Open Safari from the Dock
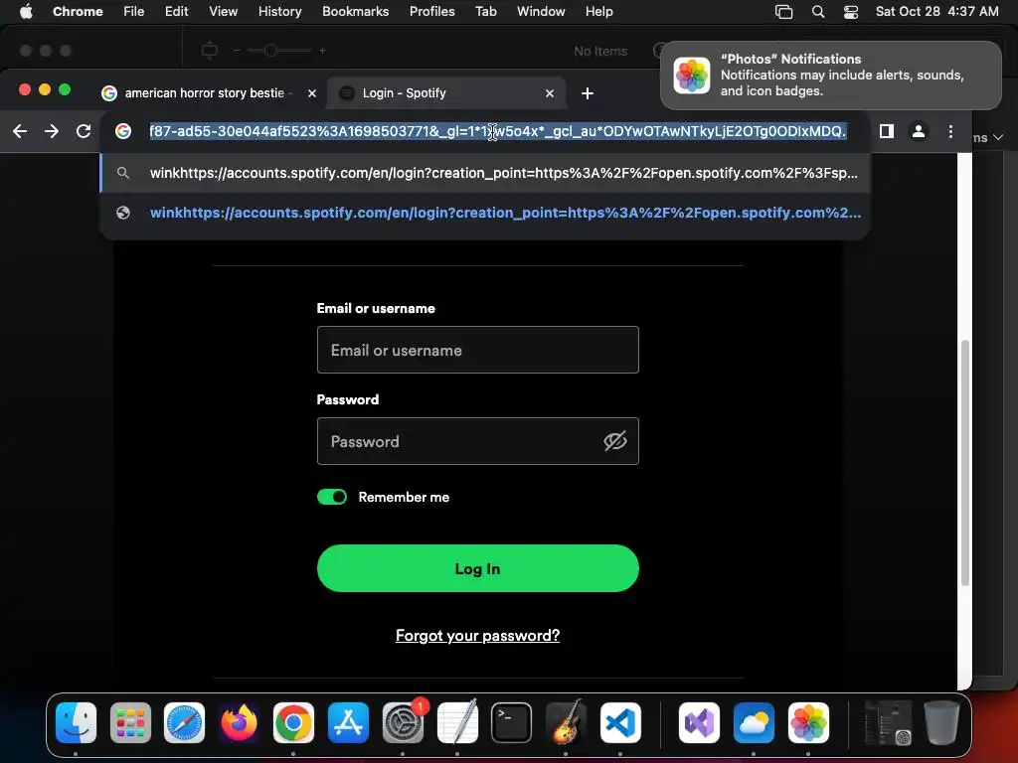The width and height of the screenshot is (1018, 763). (184, 723)
